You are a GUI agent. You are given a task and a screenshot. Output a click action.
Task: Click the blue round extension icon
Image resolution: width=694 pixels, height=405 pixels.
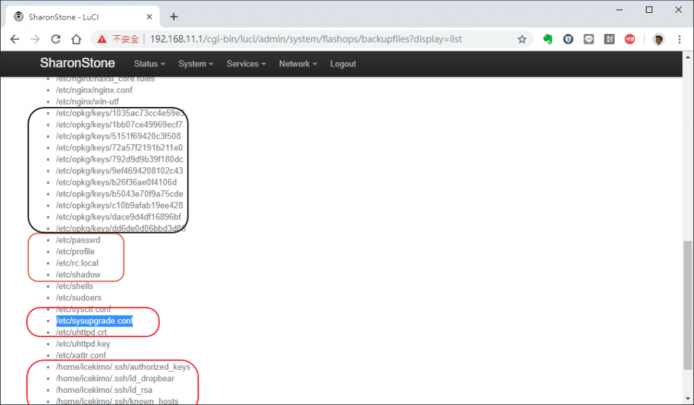(569, 39)
